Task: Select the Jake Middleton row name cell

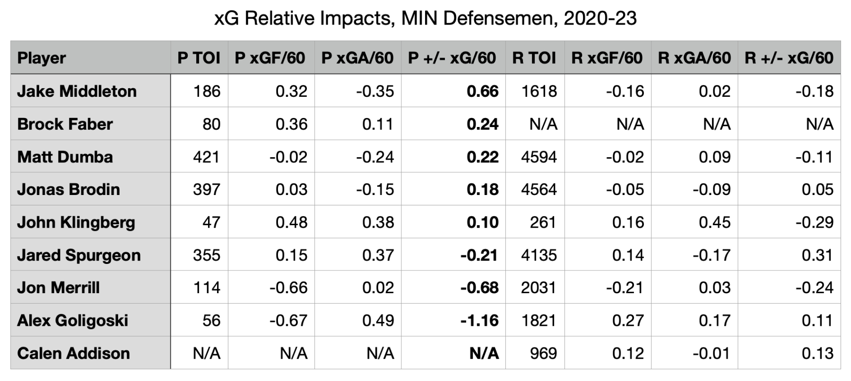Action: [77, 91]
